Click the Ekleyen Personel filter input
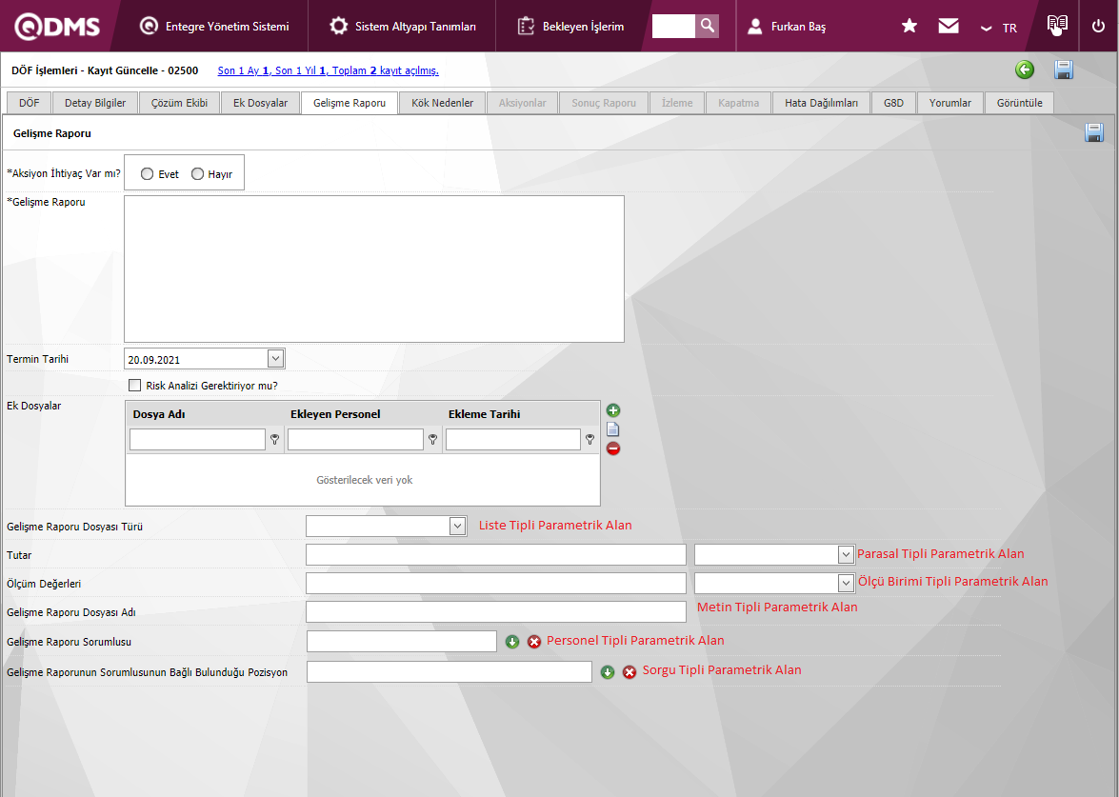 [355, 440]
